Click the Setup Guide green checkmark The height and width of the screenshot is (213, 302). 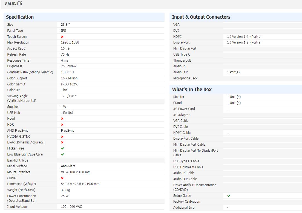(x=229, y=196)
